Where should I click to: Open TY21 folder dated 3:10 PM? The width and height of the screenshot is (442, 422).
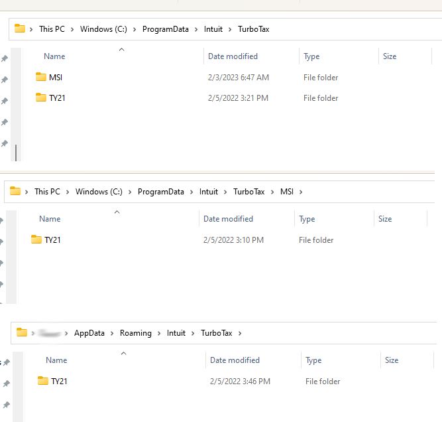[46, 240]
